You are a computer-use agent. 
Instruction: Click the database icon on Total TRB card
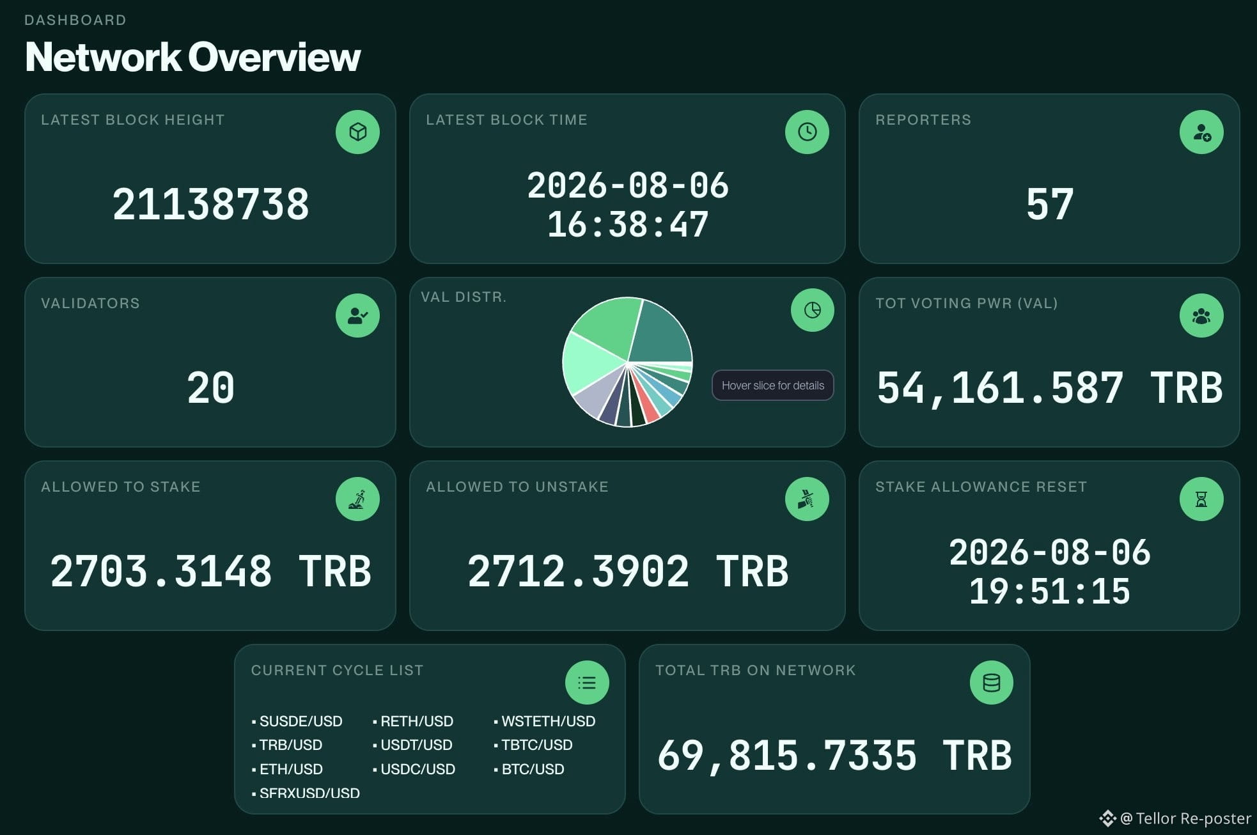pyautogui.click(x=992, y=682)
